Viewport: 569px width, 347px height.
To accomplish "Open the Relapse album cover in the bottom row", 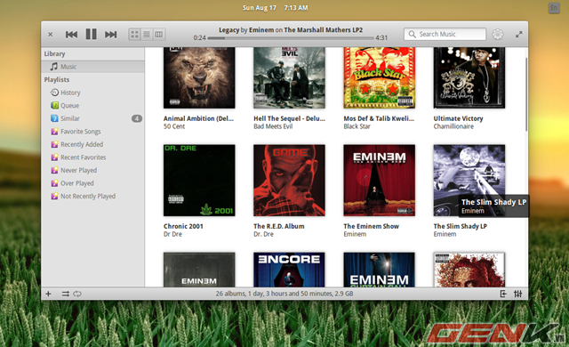I will [x=469, y=270].
